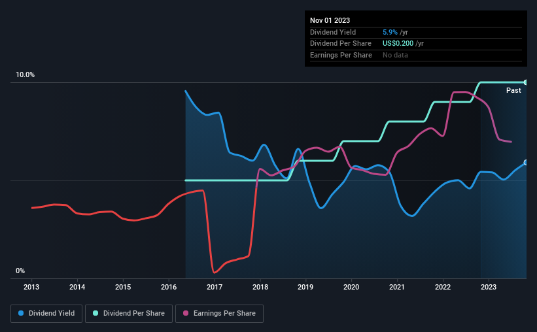The height and width of the screenshot is (332, 537).
Task: Click the US$0.200 dividend per share value
Action: coord(398,44)
